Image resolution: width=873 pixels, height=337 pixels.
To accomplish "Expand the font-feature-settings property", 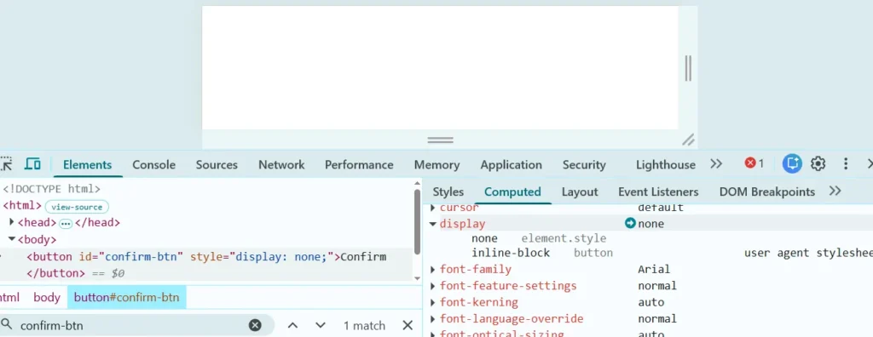I will 433,287.
